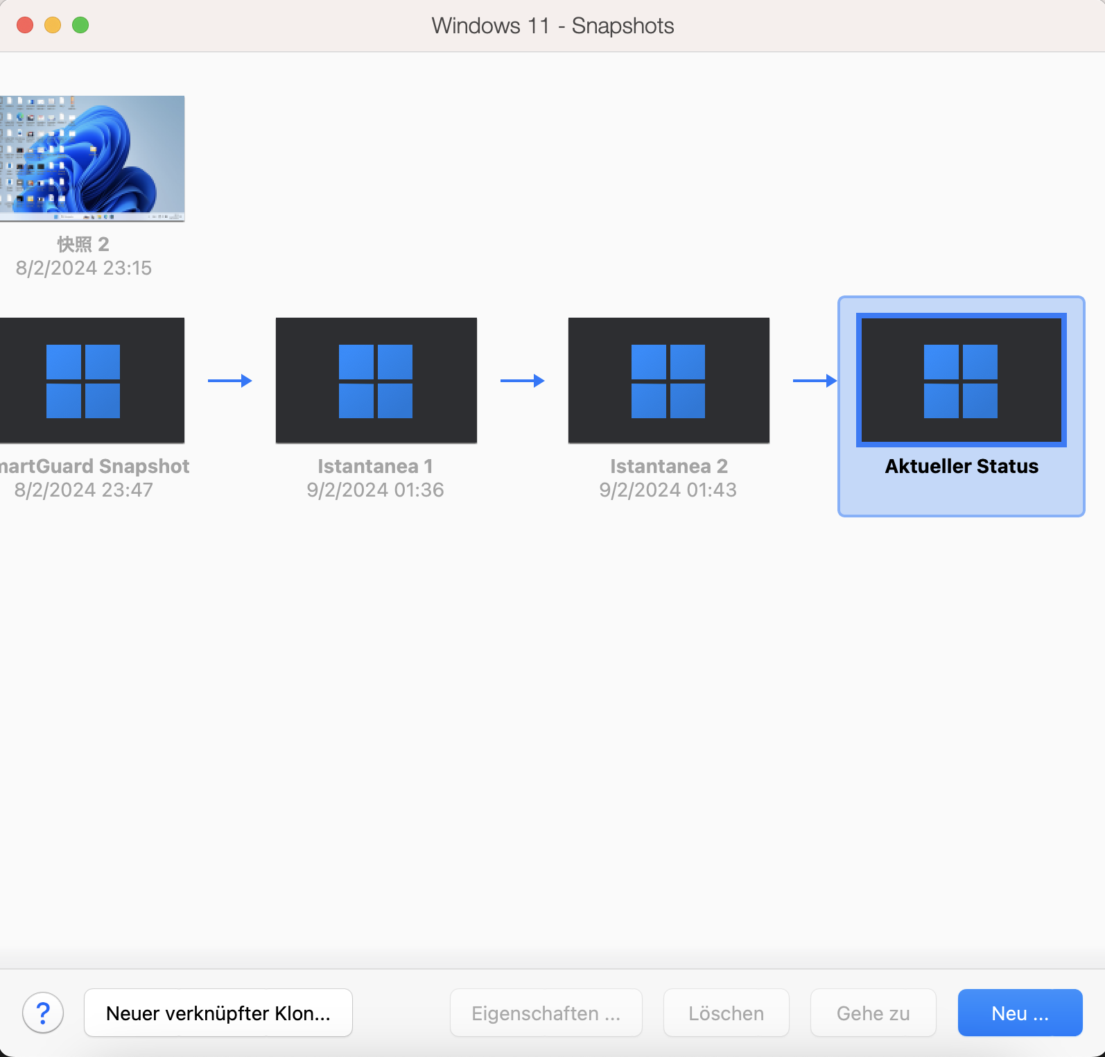1105x1057 pixels.
Task: Click Neuer verknüpfter Klon... button
Action: pos(218,1013)
